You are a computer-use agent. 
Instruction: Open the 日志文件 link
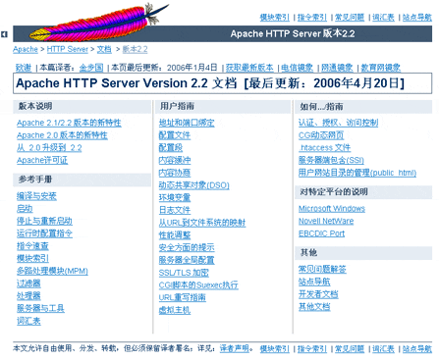175,210
